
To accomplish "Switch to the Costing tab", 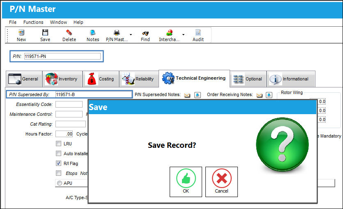I will coord(101,79).
